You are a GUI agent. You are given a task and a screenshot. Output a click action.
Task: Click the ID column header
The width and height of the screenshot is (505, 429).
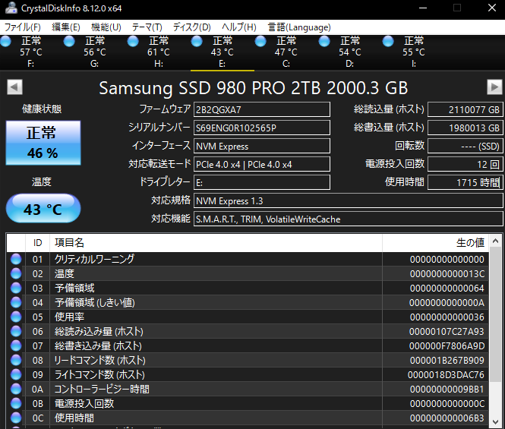pyautogui.click(x=37, y=243)
